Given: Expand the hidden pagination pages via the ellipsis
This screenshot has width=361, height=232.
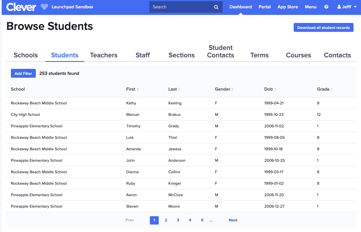Looking at the screenshot, I should (x=211, y=220).
